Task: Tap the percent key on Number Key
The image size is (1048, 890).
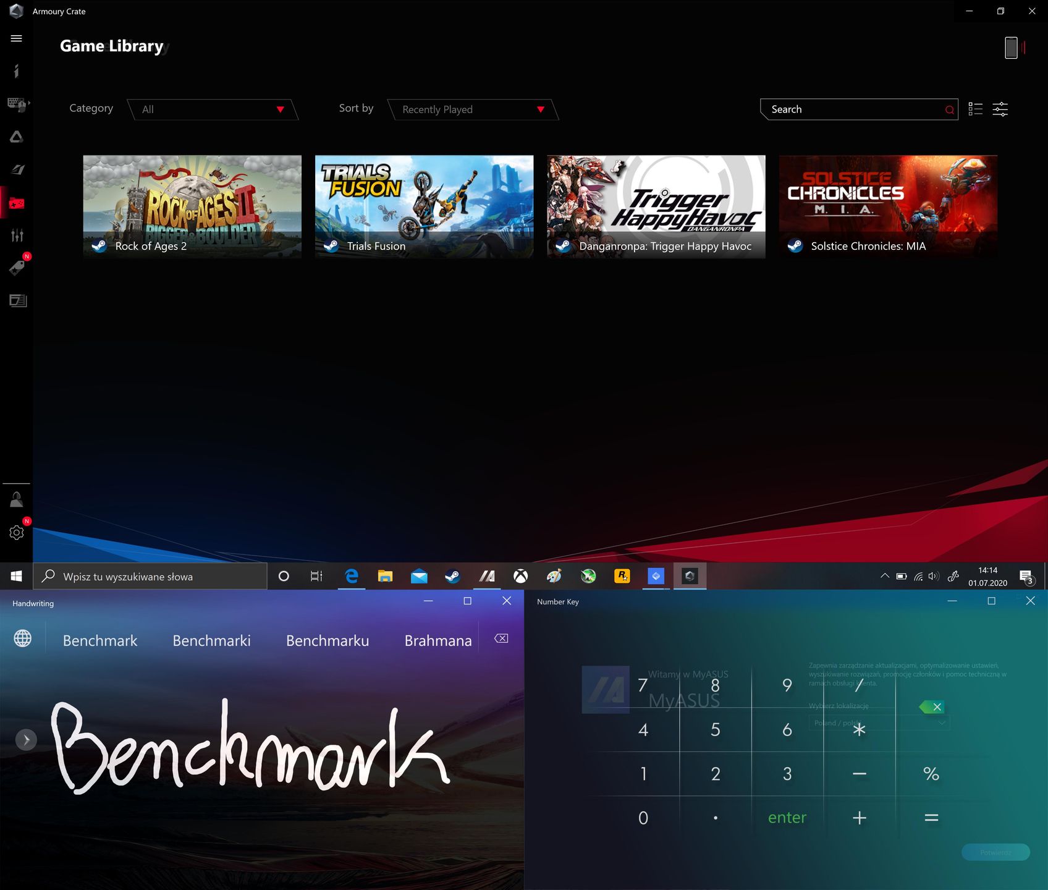Action: pos(931,774)
